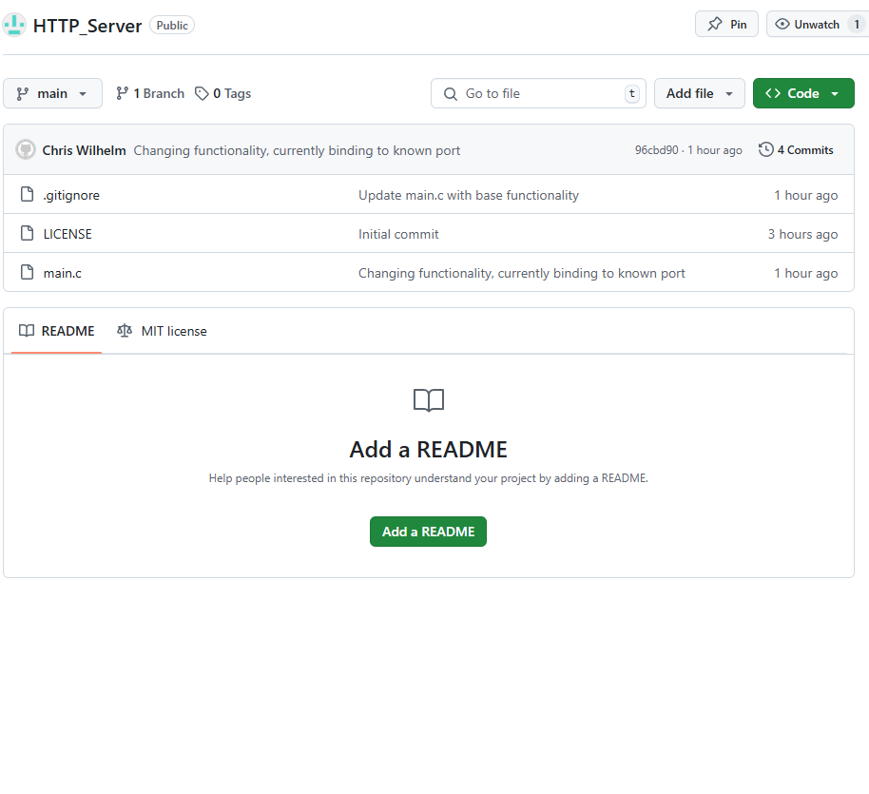The height and width of the screenshot is (794, 869).
Task: View the 1 Branch link
Action: click(150, 93)
